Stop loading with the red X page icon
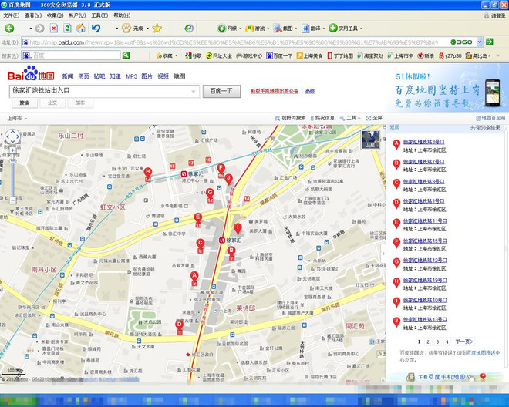The image size is (509, 407). pyautogui.click(x=53, y=29)
